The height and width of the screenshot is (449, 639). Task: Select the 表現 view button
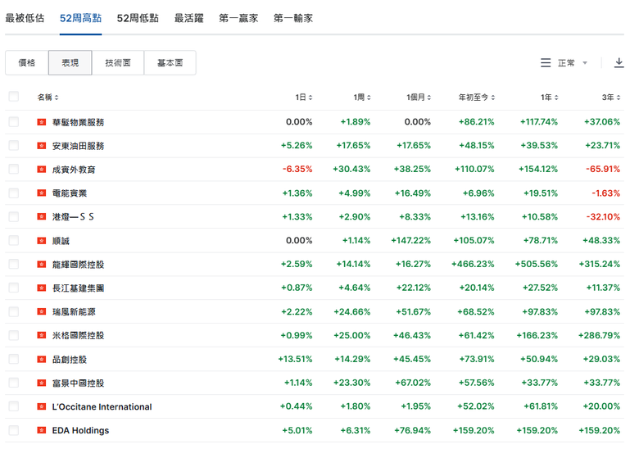[x=70, y=63]
